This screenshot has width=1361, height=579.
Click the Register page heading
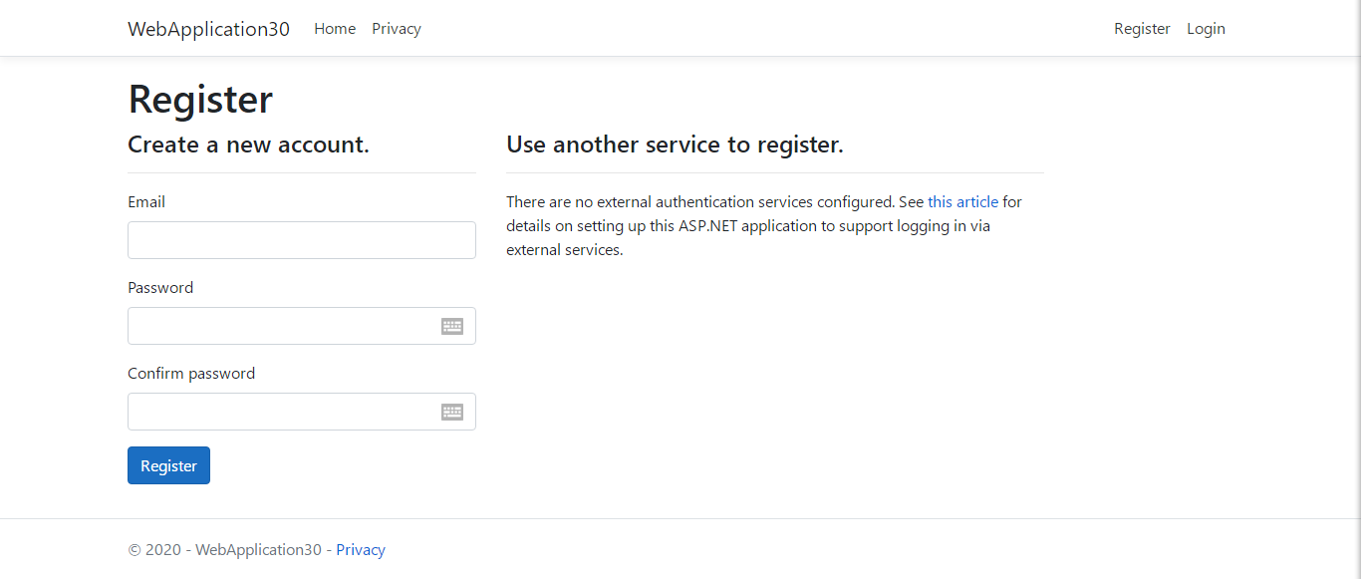click(199, 99)
